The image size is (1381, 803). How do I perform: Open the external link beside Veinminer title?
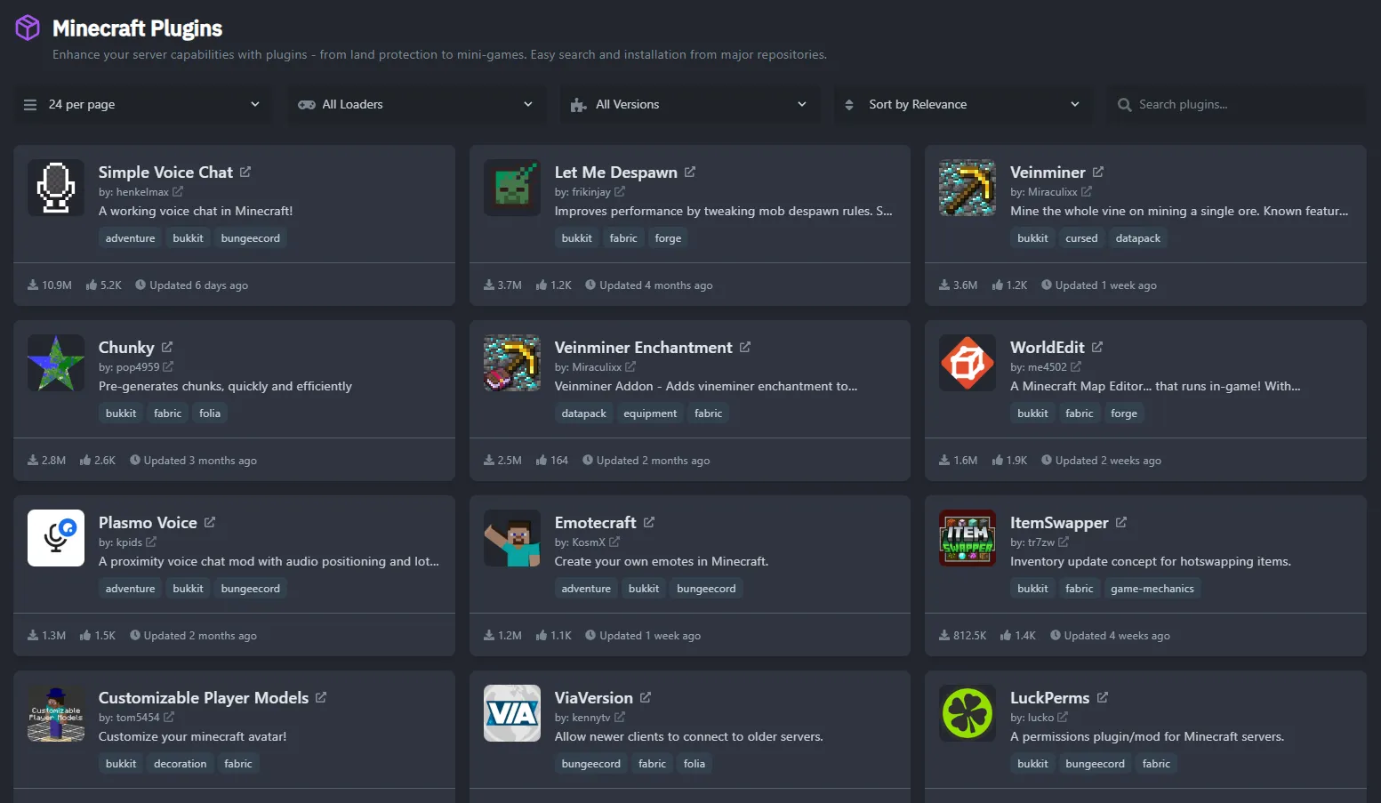coord(1097,171)
